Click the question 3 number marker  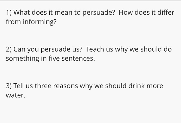click(x=9, y=86)
